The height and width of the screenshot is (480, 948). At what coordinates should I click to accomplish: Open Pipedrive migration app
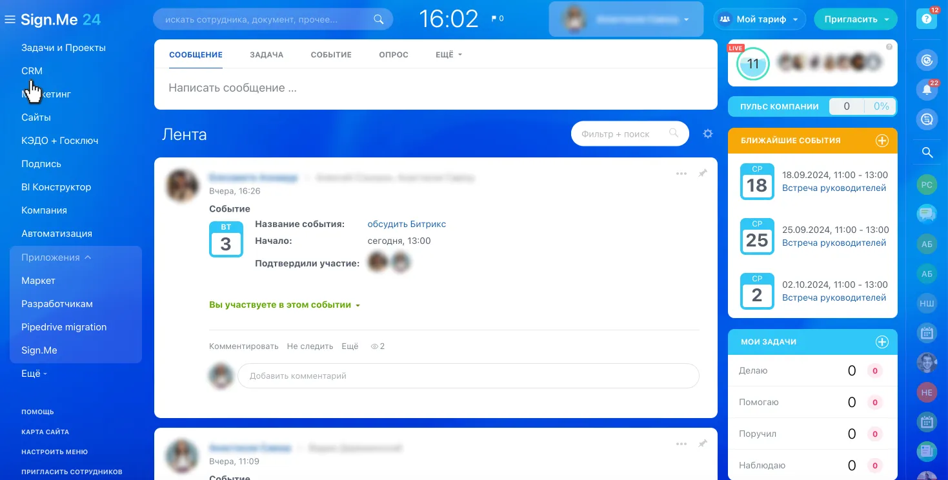tap(64, 327)
